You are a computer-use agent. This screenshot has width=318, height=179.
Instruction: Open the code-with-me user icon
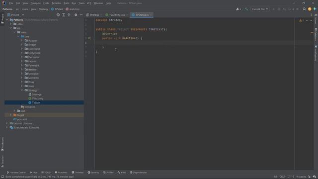click(x=238, y=9)
